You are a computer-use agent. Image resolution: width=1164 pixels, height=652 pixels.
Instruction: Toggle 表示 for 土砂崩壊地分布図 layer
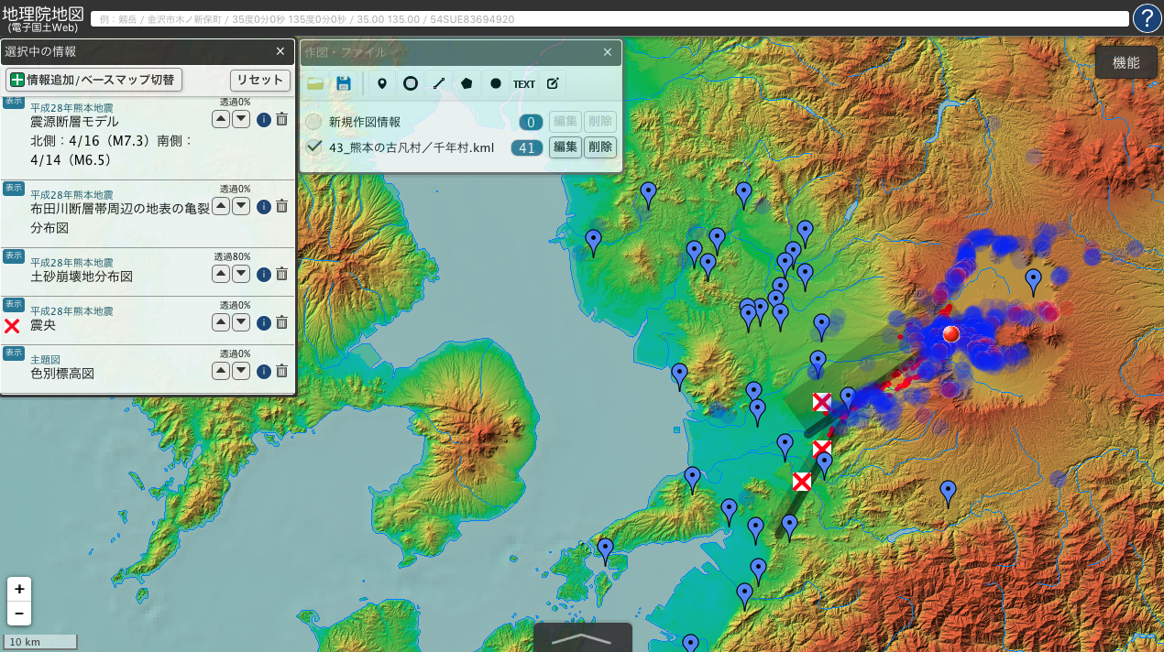click(x=14, y=255)
